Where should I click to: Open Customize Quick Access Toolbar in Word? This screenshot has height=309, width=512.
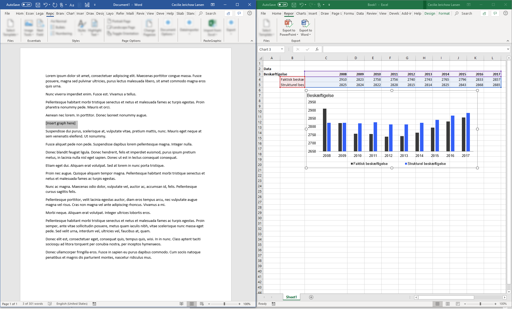(x=95, y=5)
